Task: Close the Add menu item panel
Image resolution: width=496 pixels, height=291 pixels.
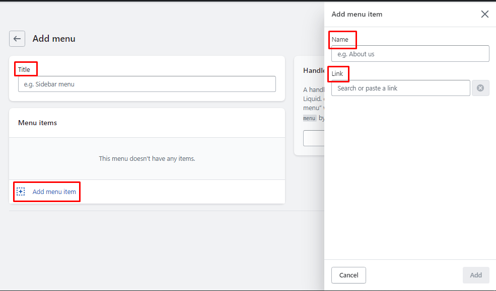Action: point(484,14)
